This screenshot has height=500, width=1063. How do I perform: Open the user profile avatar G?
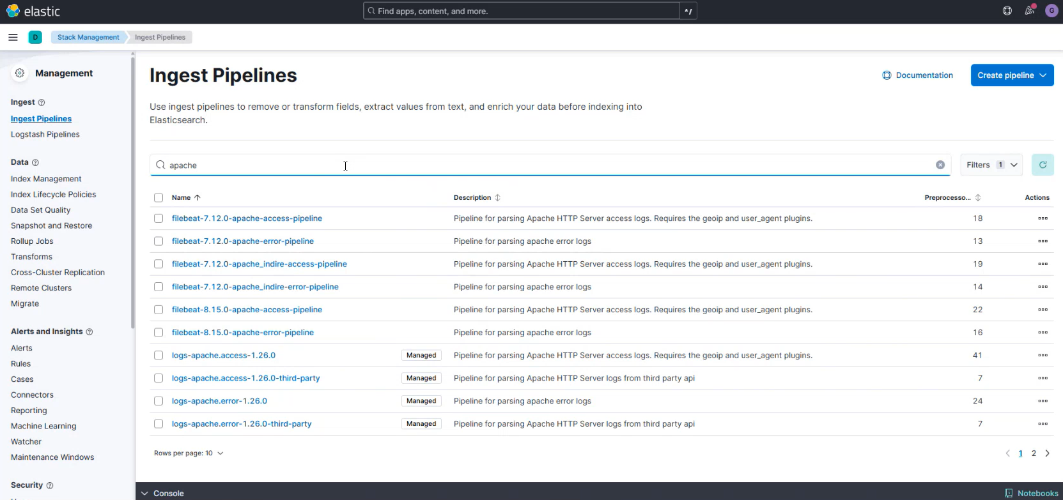click(1051, 11)
